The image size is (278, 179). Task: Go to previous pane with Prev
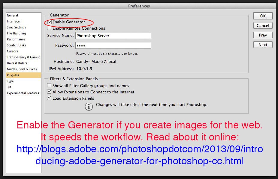tap(263, 35)
